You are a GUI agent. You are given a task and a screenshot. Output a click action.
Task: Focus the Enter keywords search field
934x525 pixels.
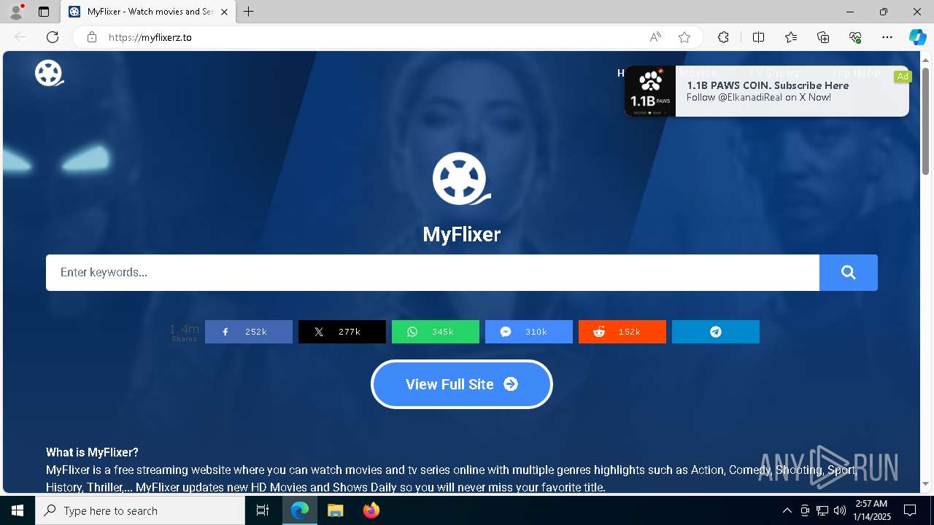pos(433,273)
